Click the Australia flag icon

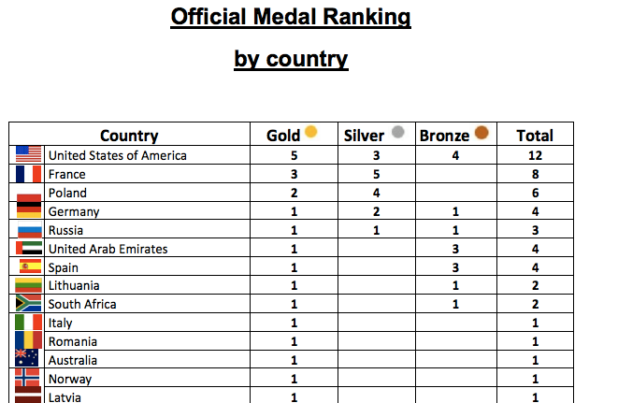point(28,357)
